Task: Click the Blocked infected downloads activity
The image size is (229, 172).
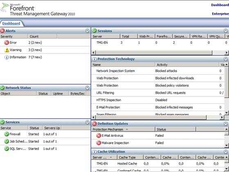Action: [175, 78]
